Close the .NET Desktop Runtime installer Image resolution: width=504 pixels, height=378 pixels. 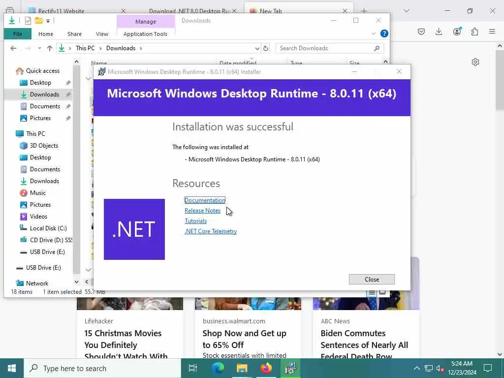(372, 280)
